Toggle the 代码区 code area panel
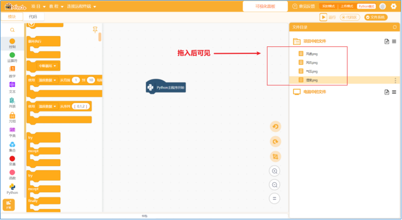The height and width of the screenshot is (220, 402). click(x=350, y=17)
